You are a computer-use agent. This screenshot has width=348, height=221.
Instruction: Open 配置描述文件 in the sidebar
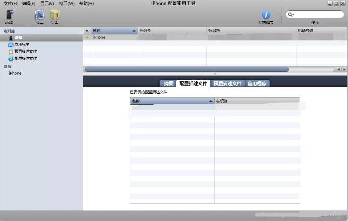click(x=25, y=59)
